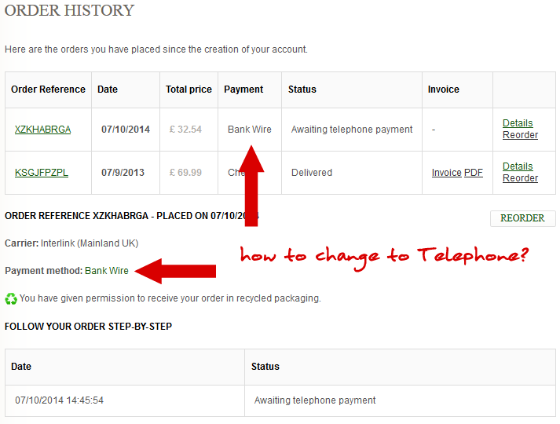Open order KSGJFPZPL reference link
Screen dimensions: 560x424
point(41,173)
